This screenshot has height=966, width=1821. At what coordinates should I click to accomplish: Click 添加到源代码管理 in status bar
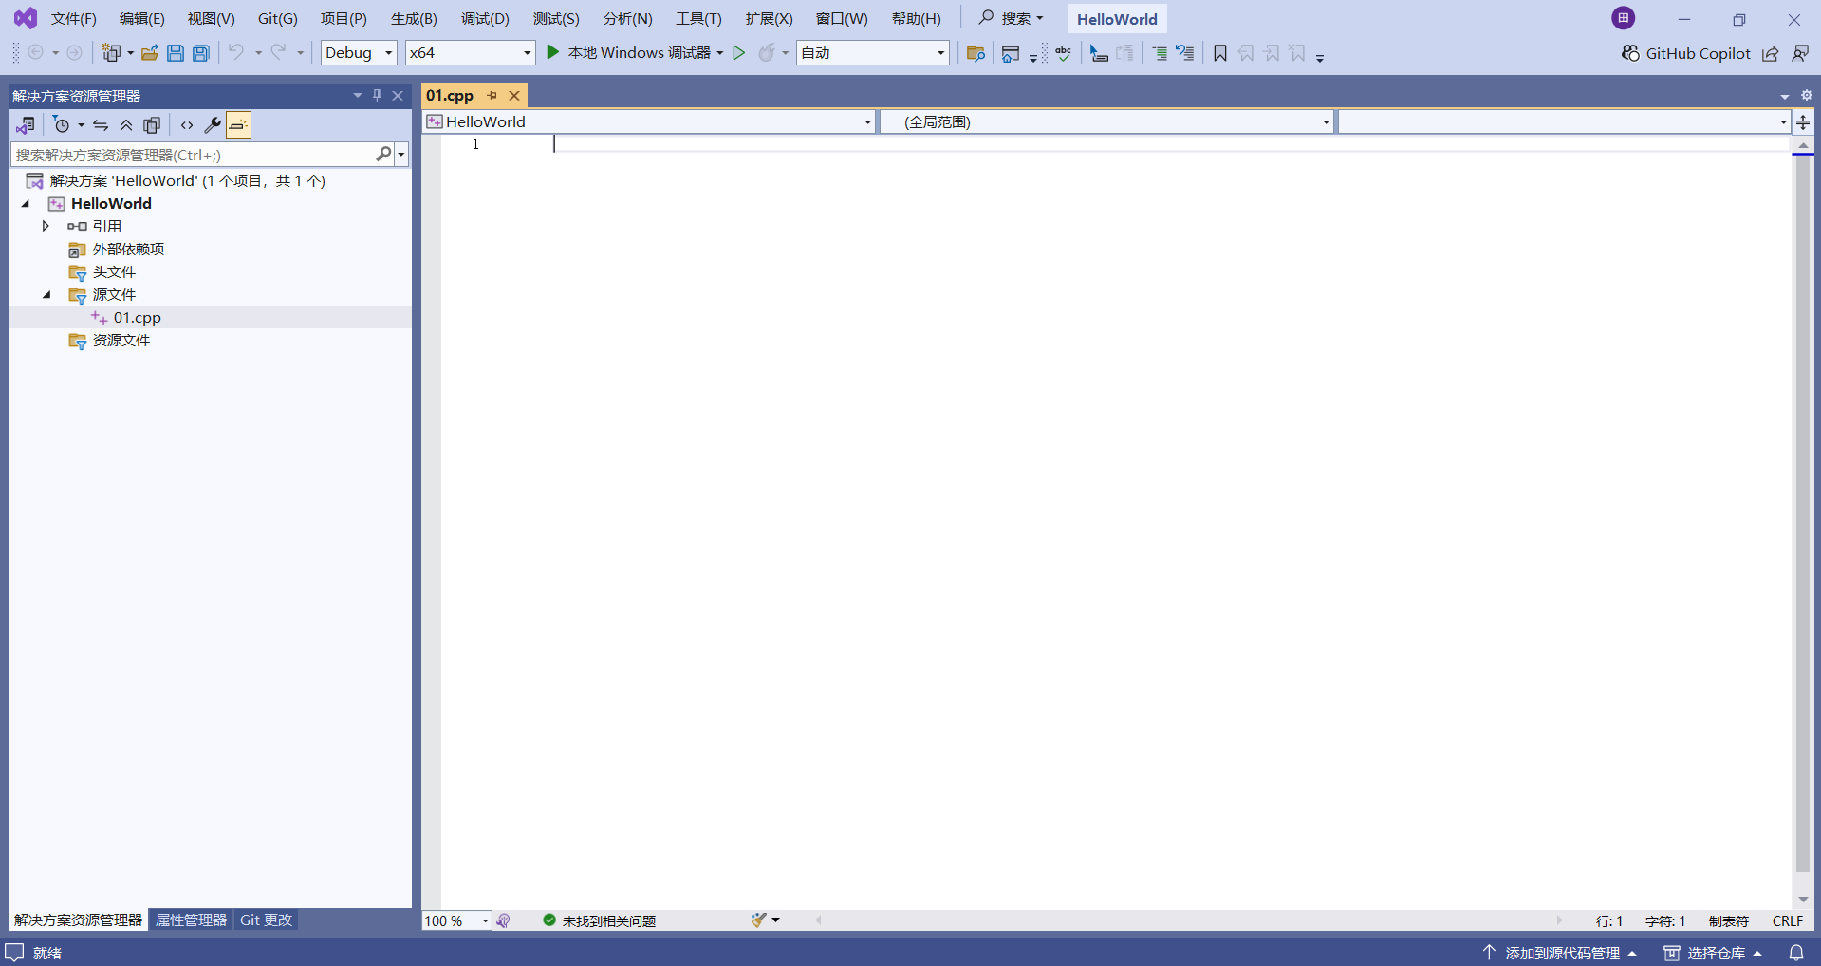click(x=1560, y=953)
